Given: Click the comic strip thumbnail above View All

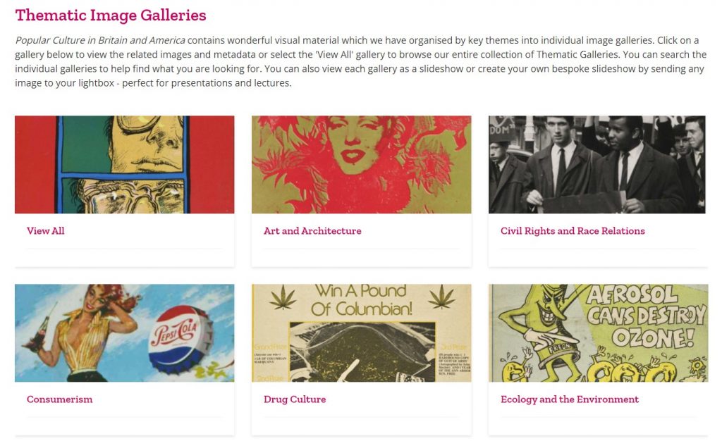Looking at the screenshot, I should (x=124, y=164).
